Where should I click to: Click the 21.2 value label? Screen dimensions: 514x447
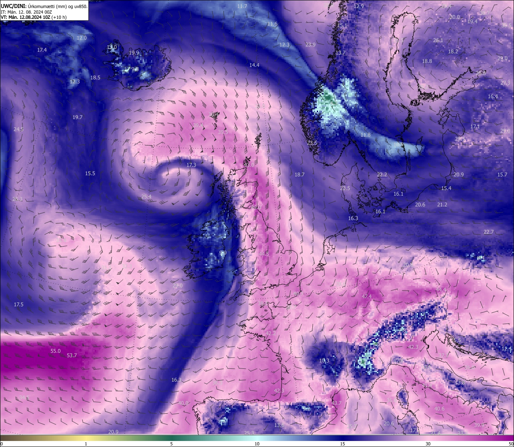tap(442, 204)
